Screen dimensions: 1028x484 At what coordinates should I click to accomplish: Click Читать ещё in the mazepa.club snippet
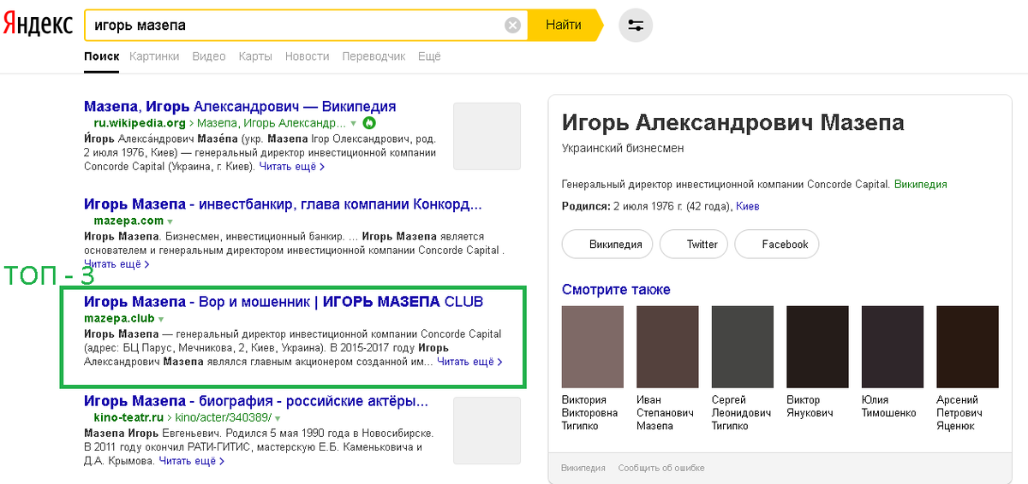pyautogui.click(x=469, y=362)
